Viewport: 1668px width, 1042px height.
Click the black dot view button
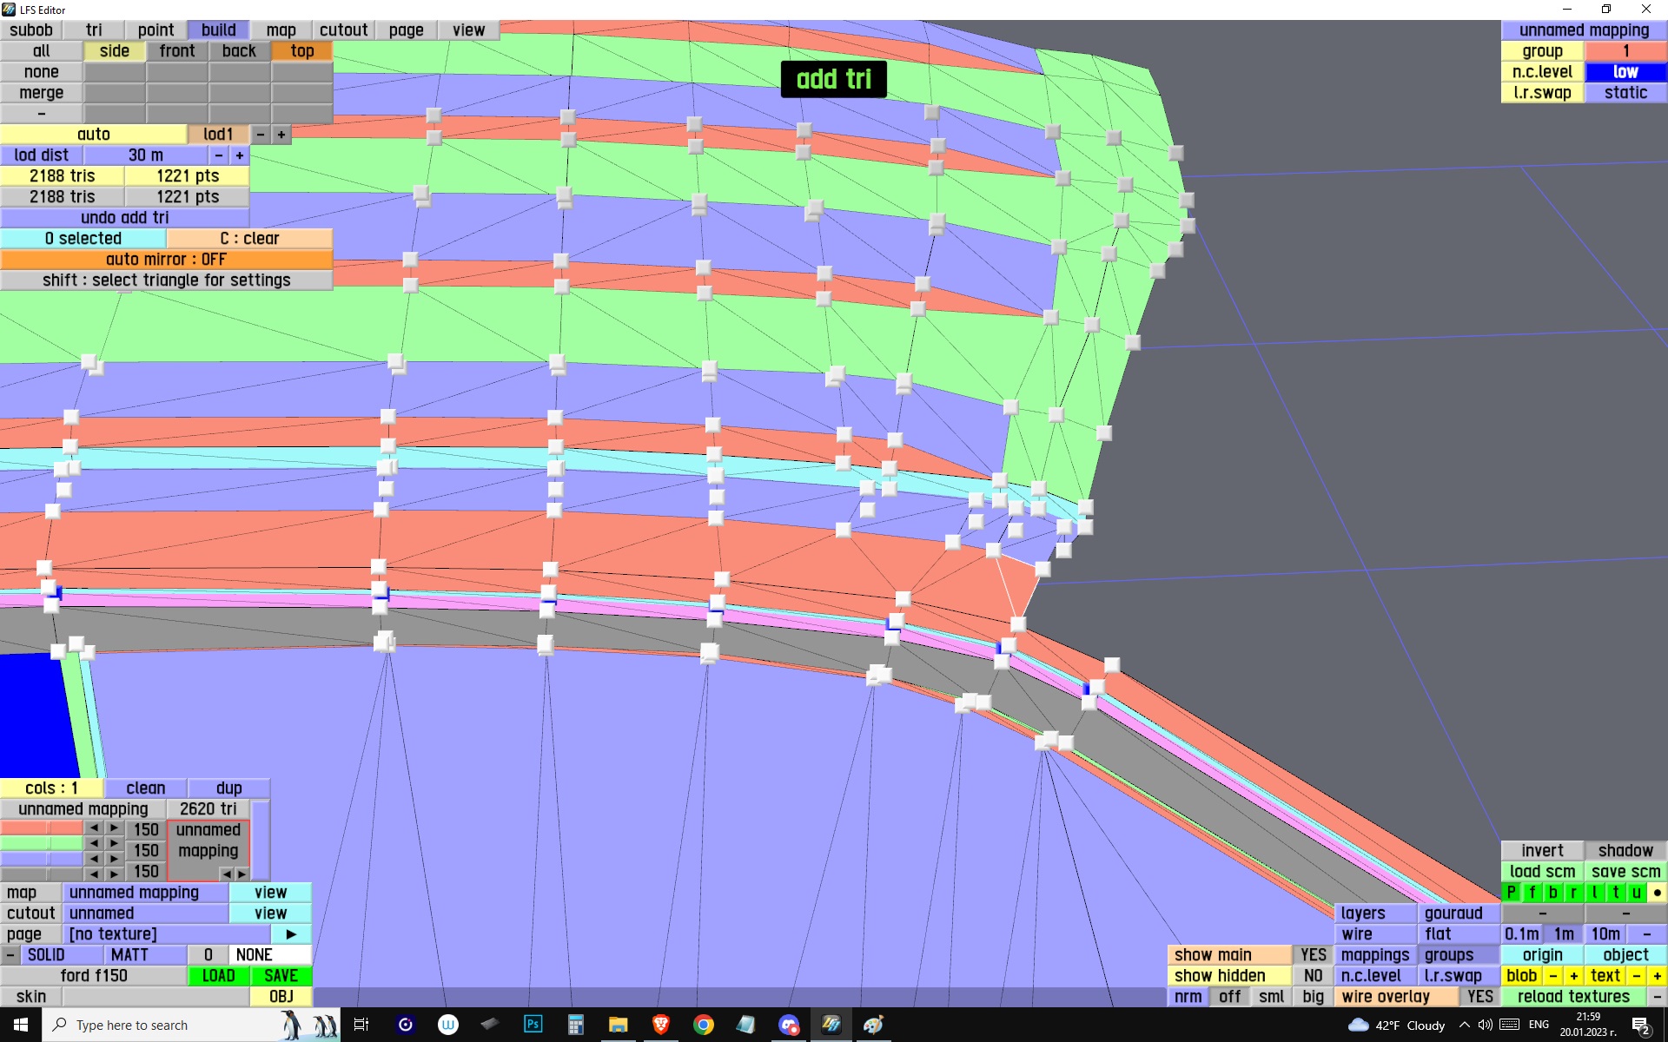pos(1657,892)
